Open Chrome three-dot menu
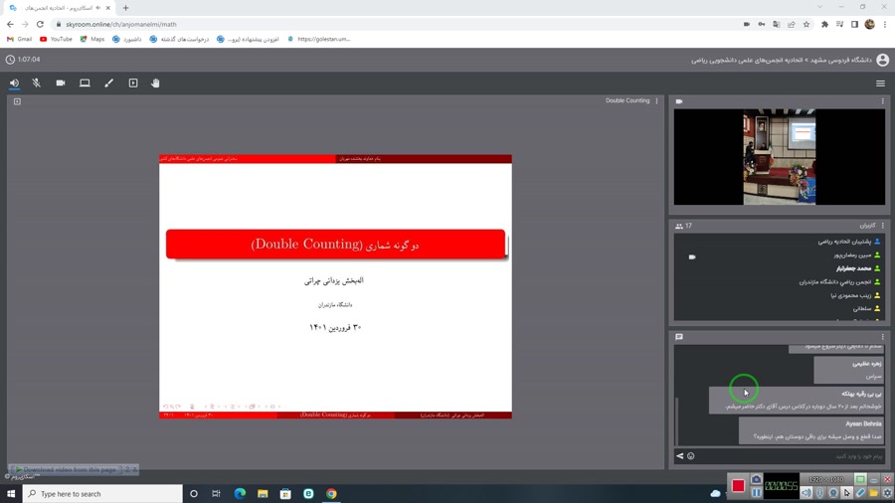 coord(885,25)
